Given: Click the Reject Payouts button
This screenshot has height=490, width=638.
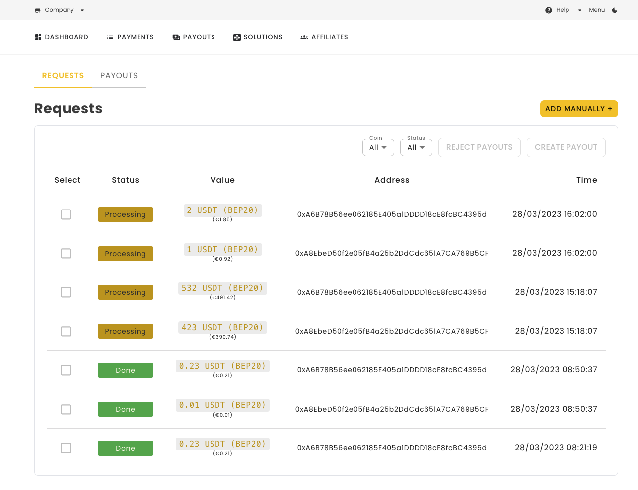Looking at the screenshot, I should pyautogui.click(x=480, y=147).
